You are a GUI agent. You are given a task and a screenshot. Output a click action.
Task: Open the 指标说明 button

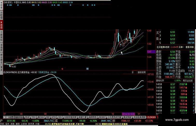pos(142,72)
